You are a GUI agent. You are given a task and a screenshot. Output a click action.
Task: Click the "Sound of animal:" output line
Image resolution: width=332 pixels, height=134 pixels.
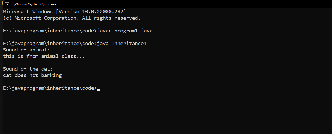pos(26,50)
